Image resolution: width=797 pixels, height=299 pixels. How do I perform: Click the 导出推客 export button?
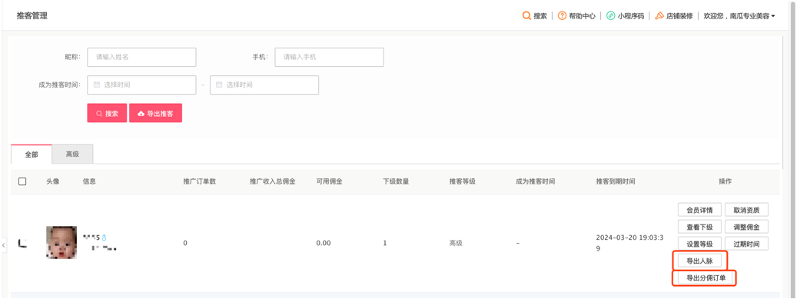(x=155, y=114)
